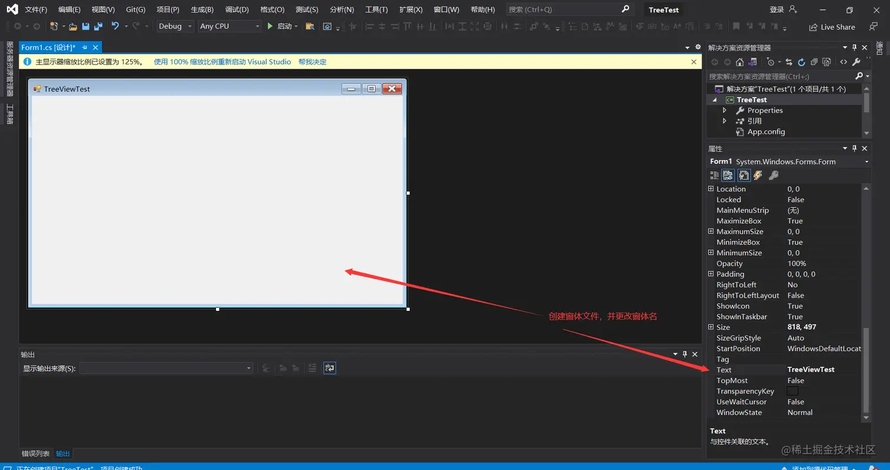Dismiss the yellow scaling notification bar

pyautogui.click(x=694, y=62)
